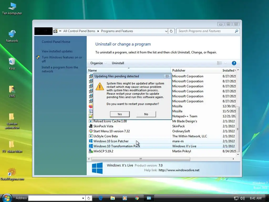Expand the All Control Panel Items arrow
This screenshot has width=269, height=202.
point(98,31)
